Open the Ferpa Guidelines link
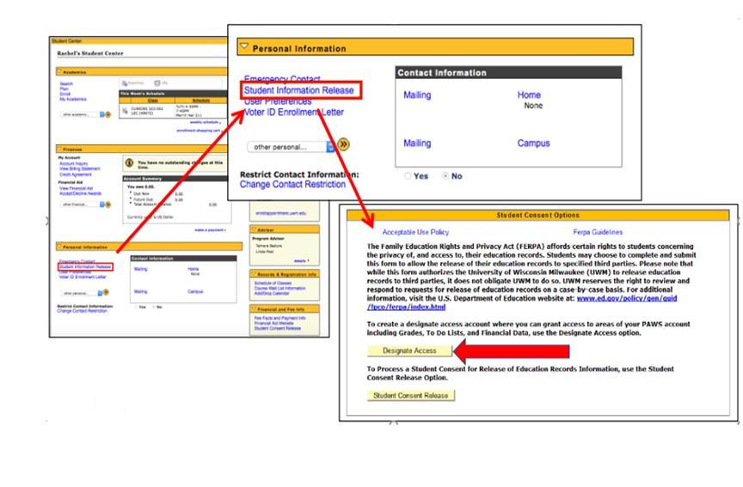The height and width of the screenshot is (487, 743). 598,232
